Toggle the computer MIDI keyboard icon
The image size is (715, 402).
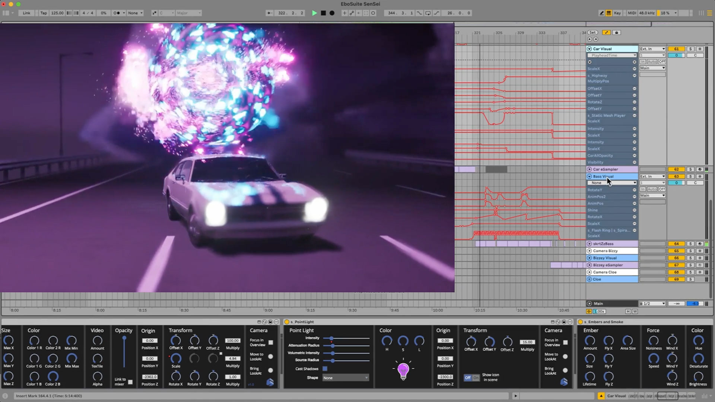tap(608, 13)
